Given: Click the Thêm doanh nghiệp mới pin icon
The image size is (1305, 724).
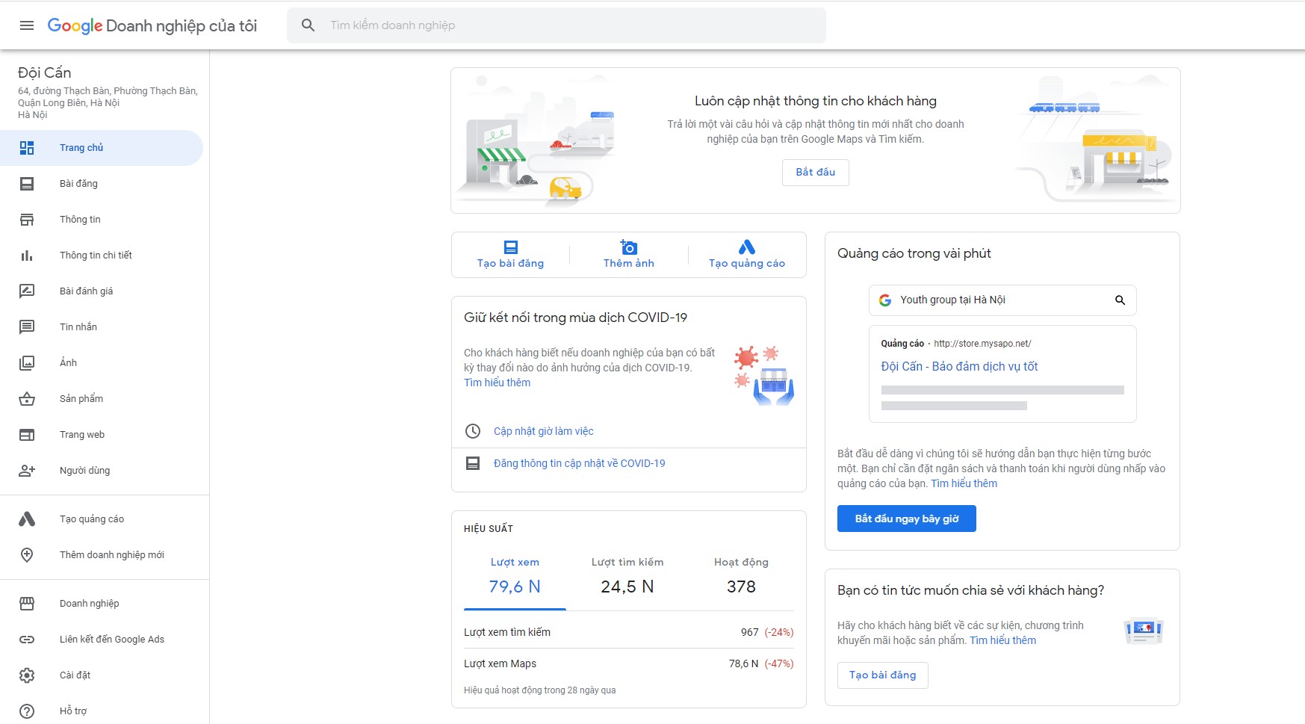Looking at the screenshot, I should 27,555.
